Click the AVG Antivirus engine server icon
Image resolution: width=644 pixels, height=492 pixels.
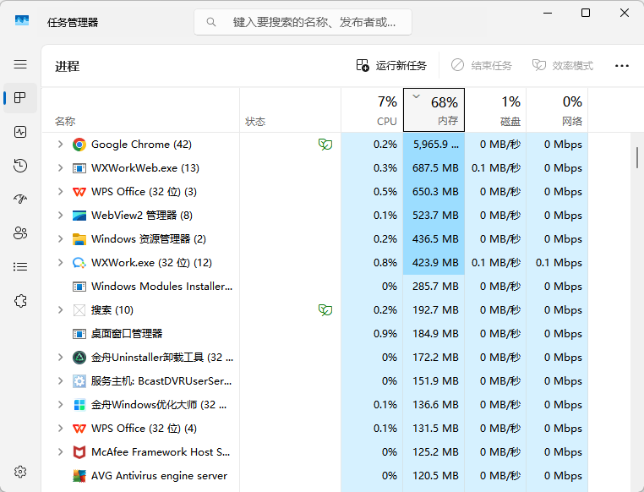[79, 476]
